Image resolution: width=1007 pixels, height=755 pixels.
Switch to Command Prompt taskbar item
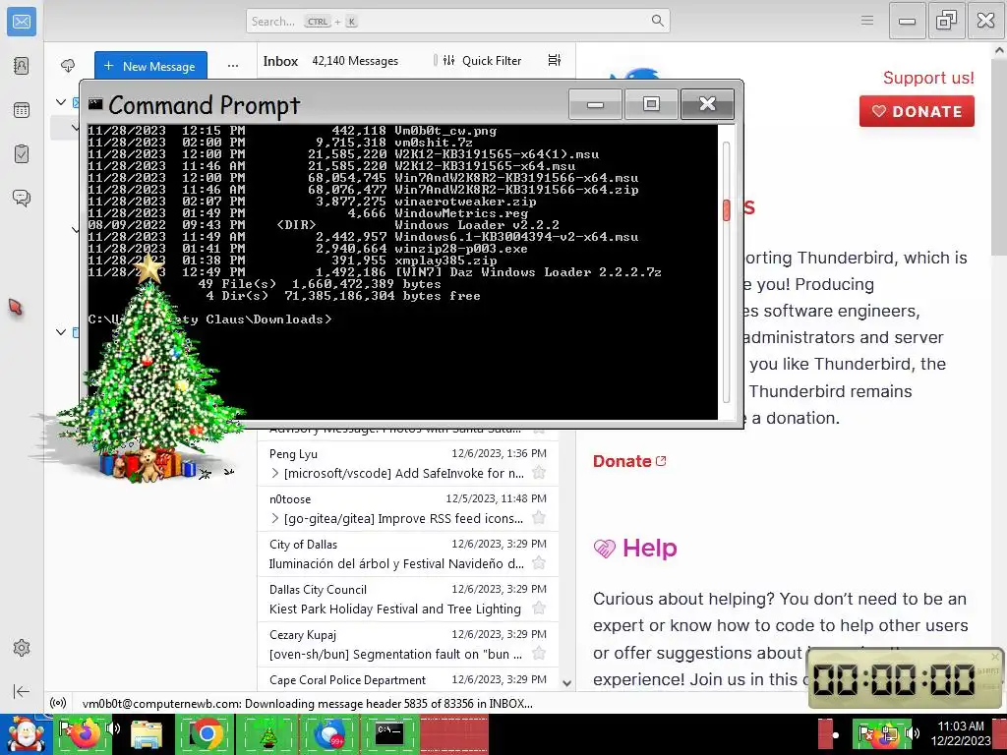[x=389, y=733]
